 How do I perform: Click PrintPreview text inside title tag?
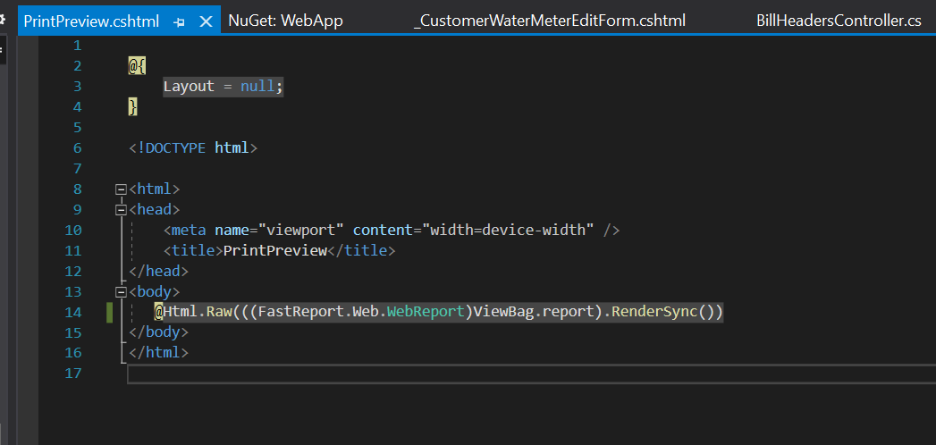275,250
